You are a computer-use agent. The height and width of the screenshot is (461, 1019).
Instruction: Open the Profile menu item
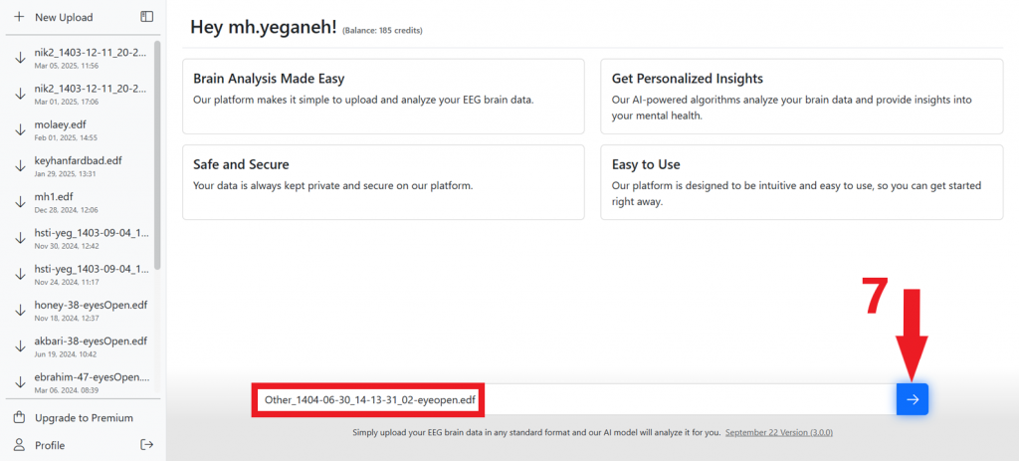click(x=50, y=445)
